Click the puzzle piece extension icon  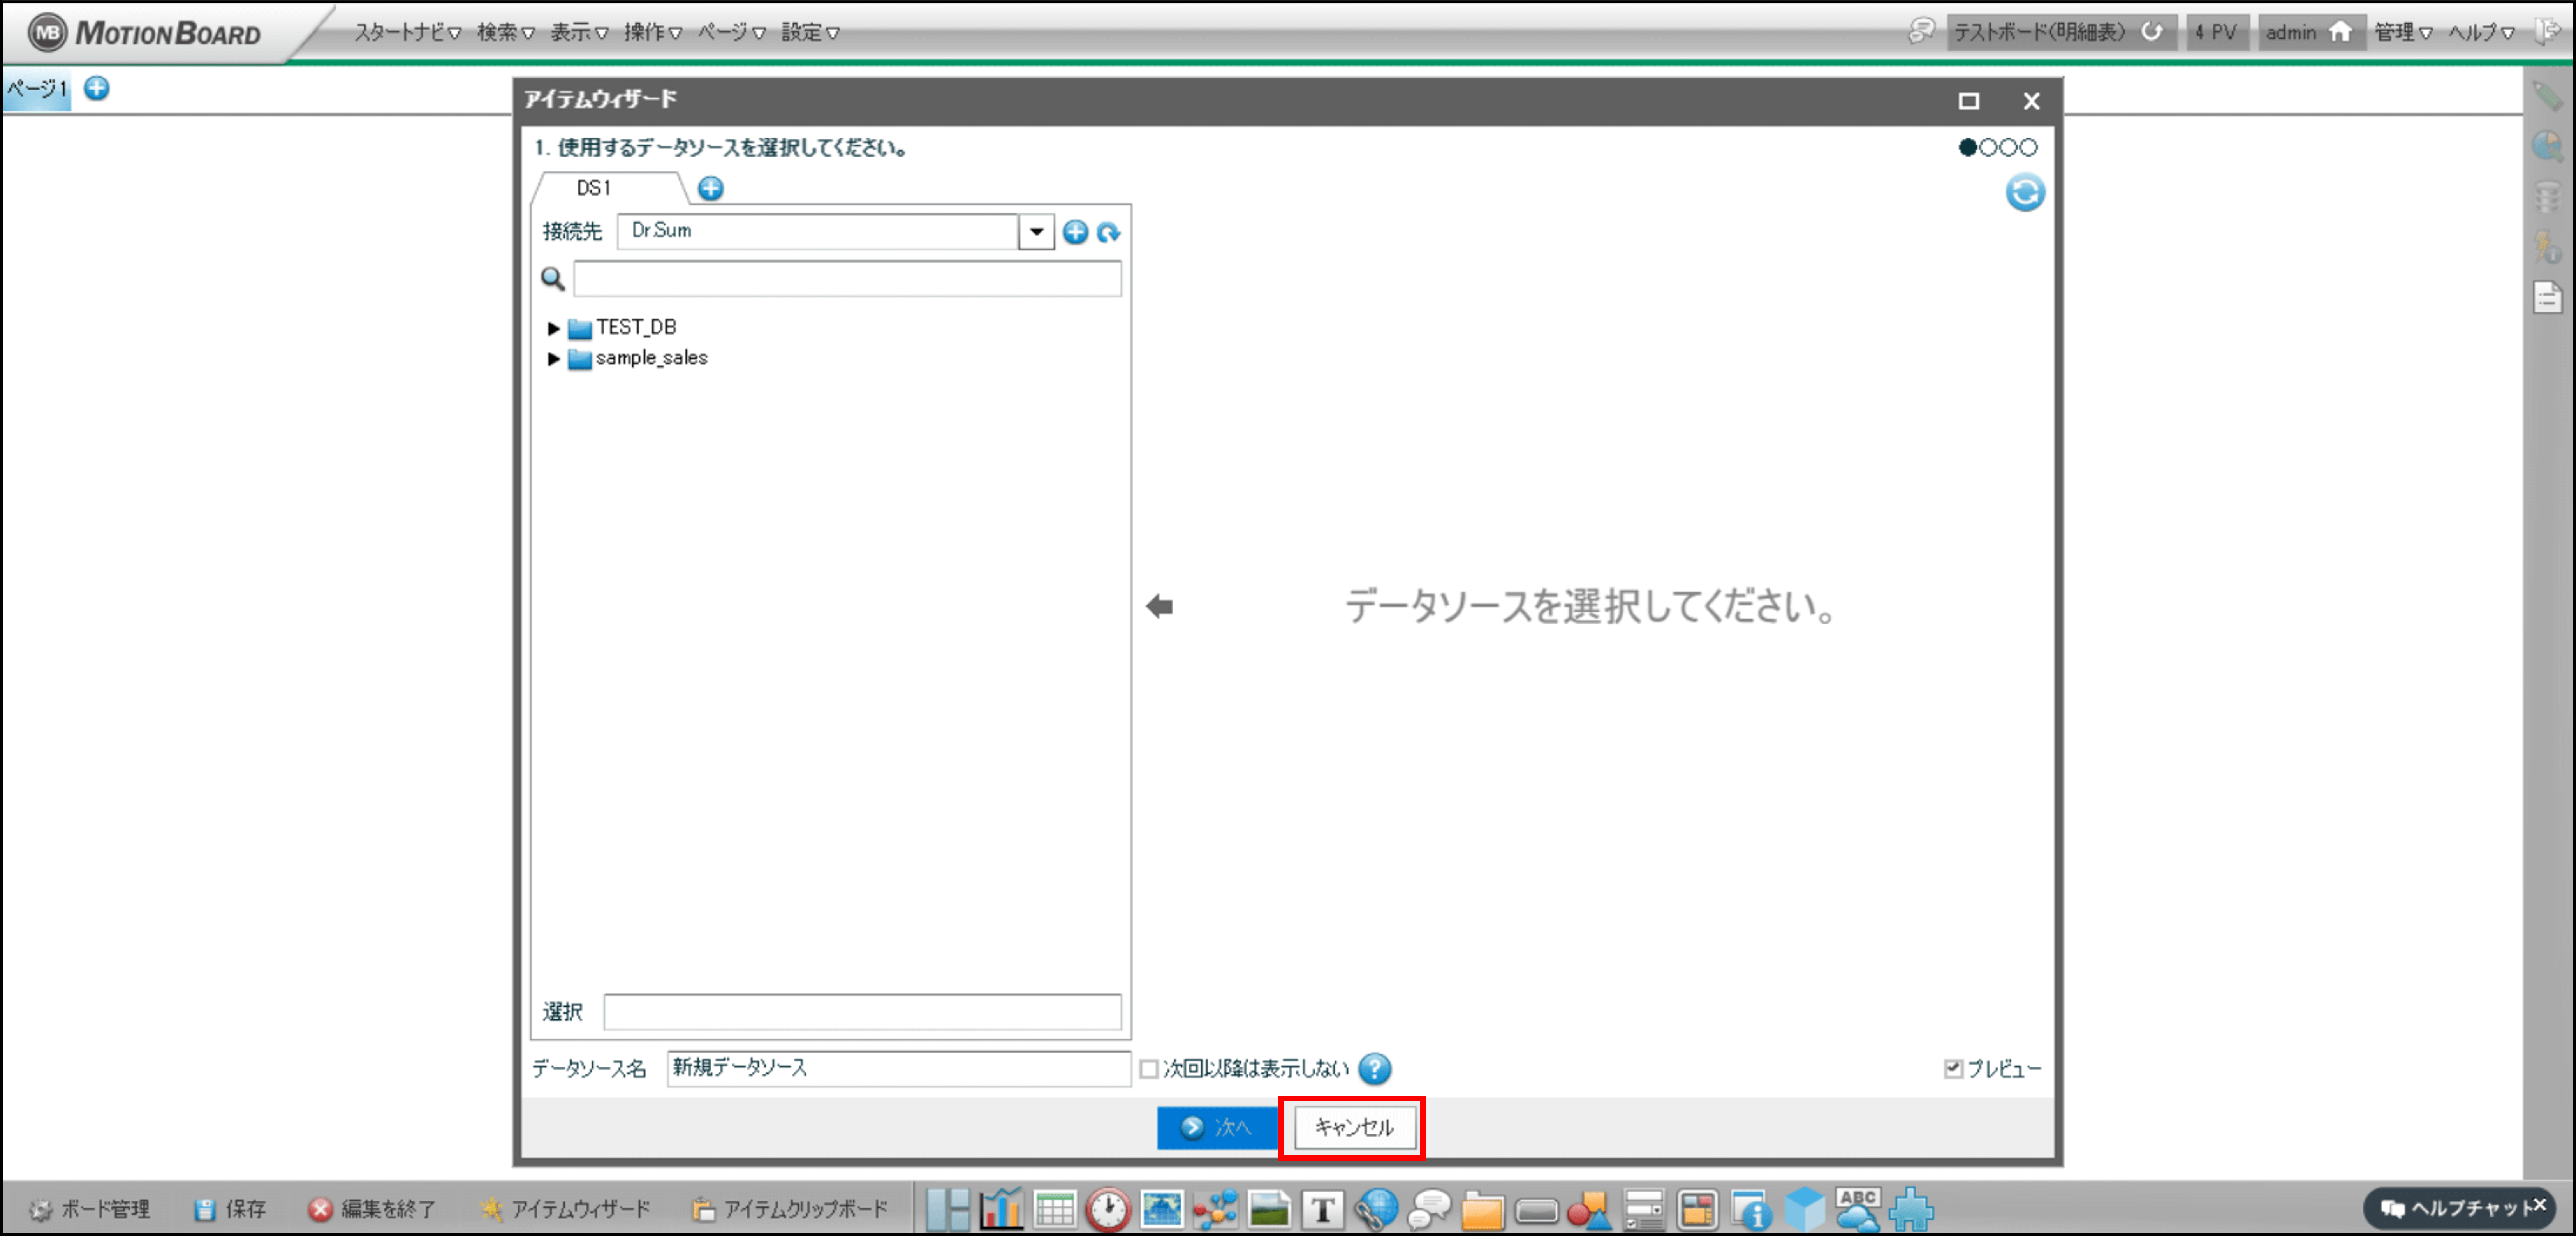(1911, 1210)
